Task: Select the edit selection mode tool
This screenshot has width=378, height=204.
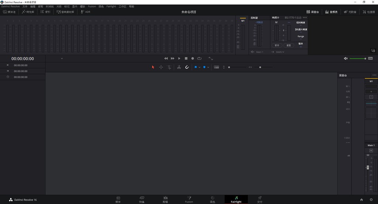Action: 169,67
